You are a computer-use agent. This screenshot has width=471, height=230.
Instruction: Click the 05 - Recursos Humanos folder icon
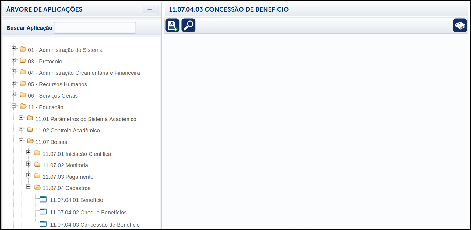[x=23, y=83]
